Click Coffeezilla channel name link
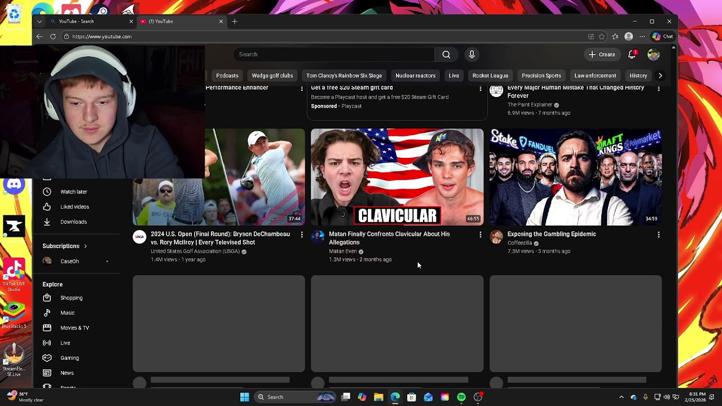Viewport: 722px width, 406px height. (x=520, y=243)
